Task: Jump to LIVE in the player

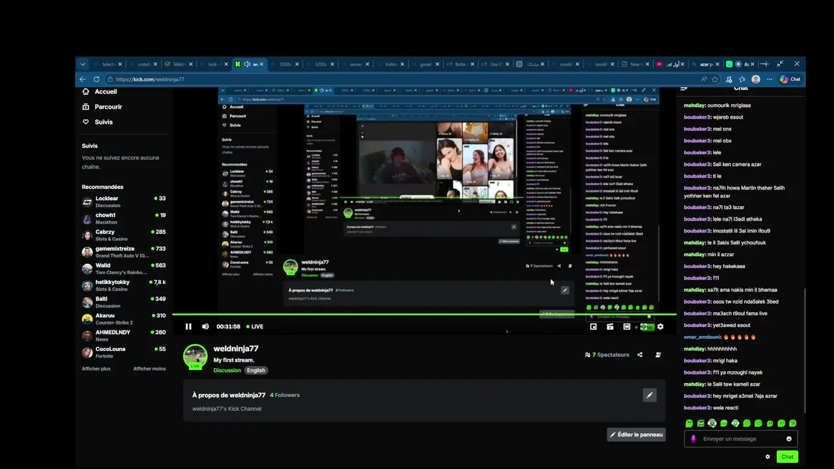Action: [255, 327]
